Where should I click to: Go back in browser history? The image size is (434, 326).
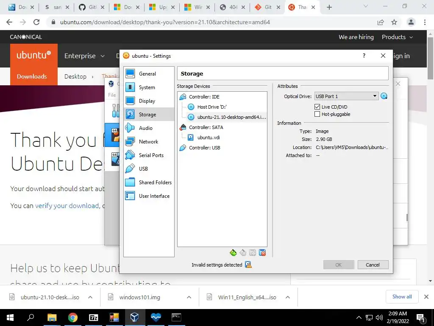(x=9, y=22)
